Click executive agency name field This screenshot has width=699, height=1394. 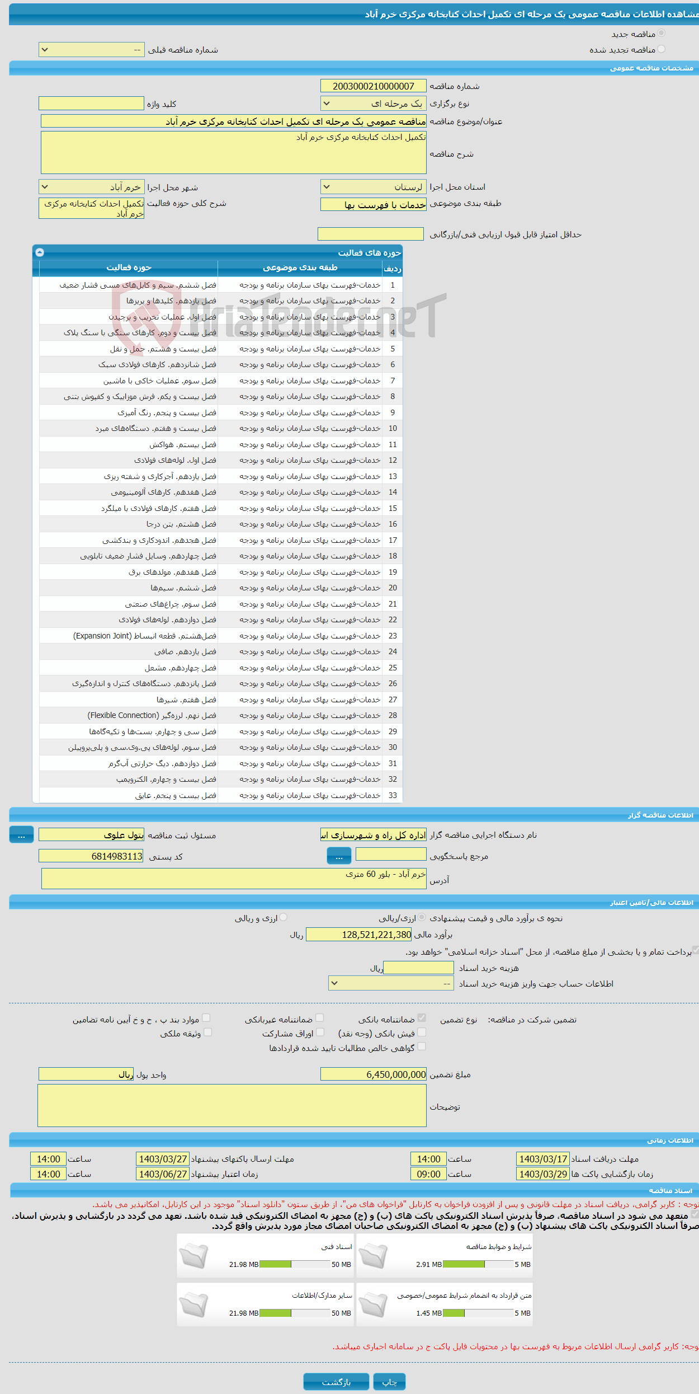pos(374,834)
